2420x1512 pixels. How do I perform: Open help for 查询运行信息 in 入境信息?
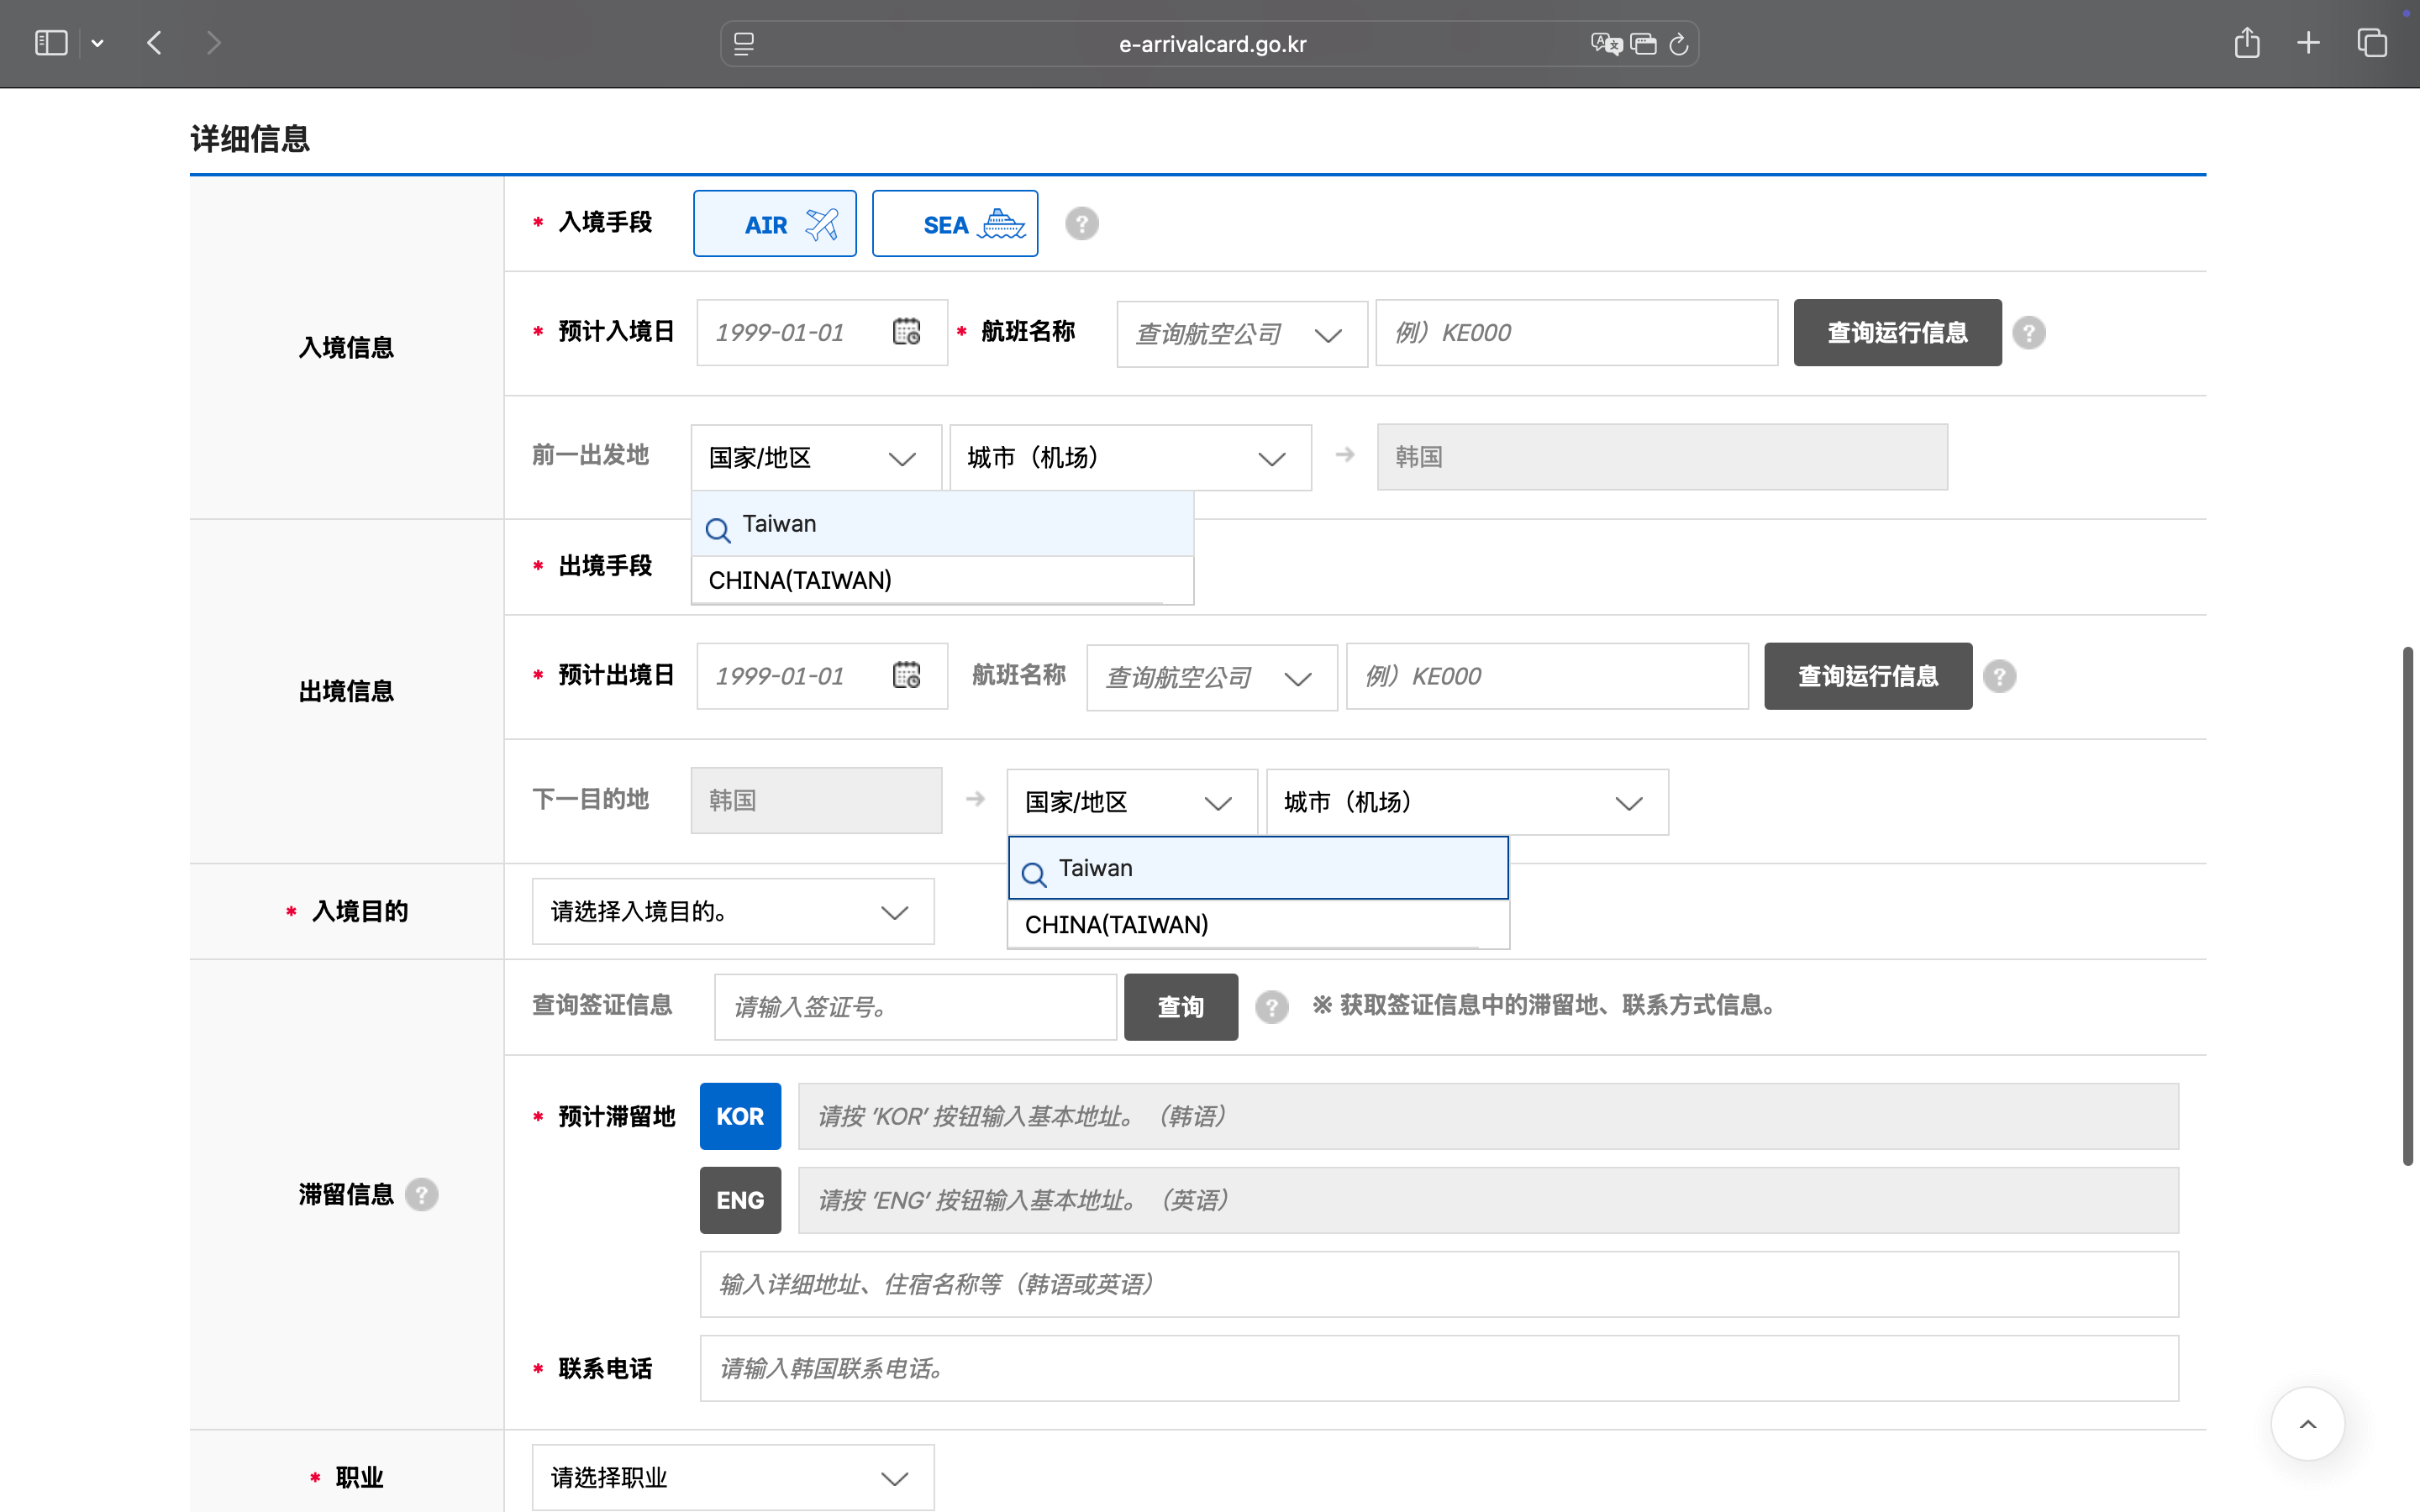2029,332
